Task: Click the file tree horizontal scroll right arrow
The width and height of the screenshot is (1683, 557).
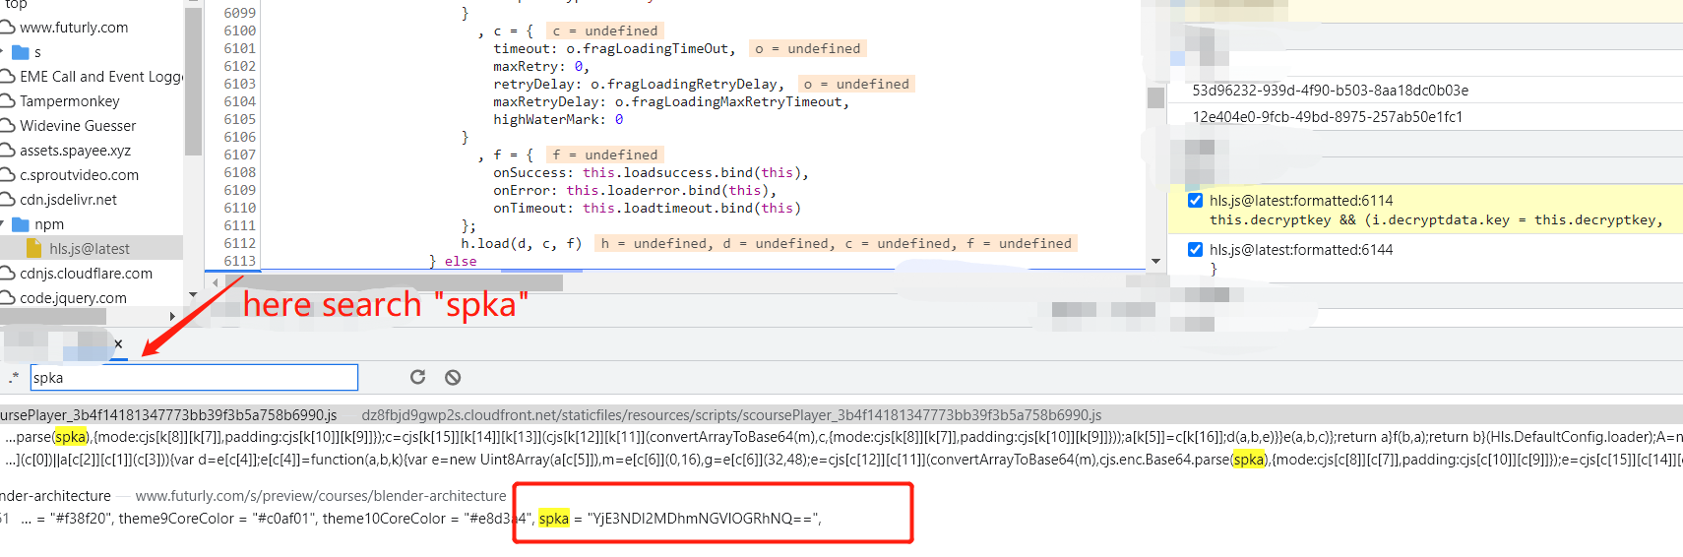Action: pos(173,316)
